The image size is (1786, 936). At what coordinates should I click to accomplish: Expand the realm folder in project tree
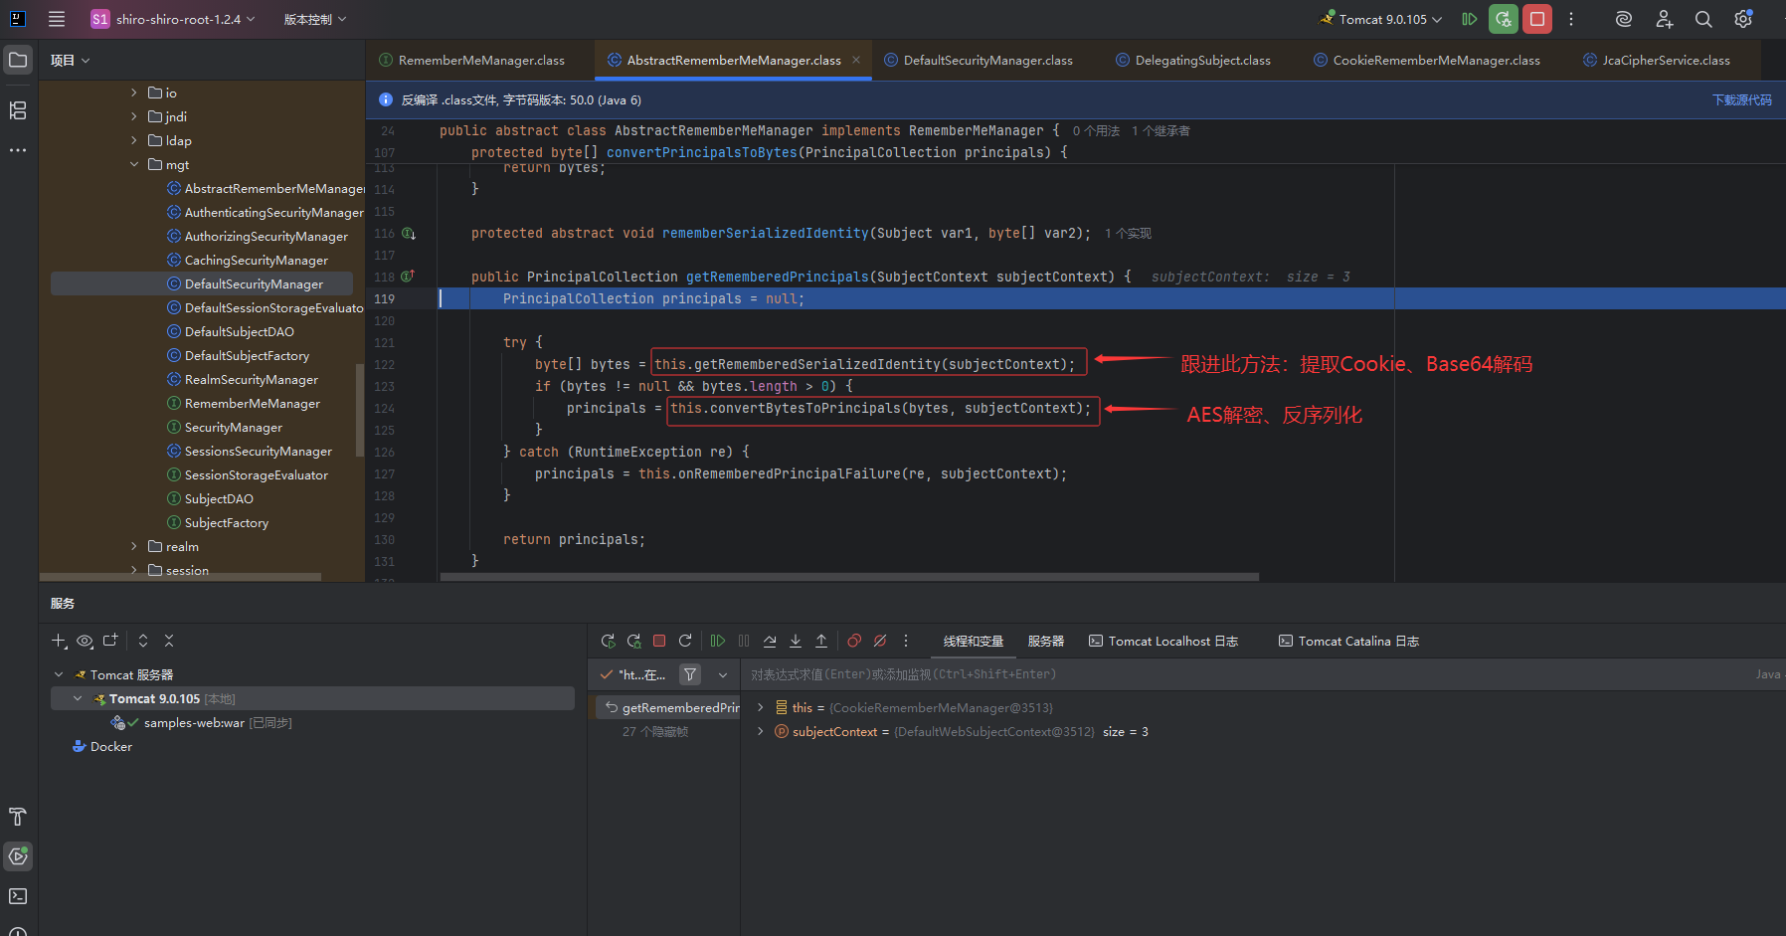[134, 546]
